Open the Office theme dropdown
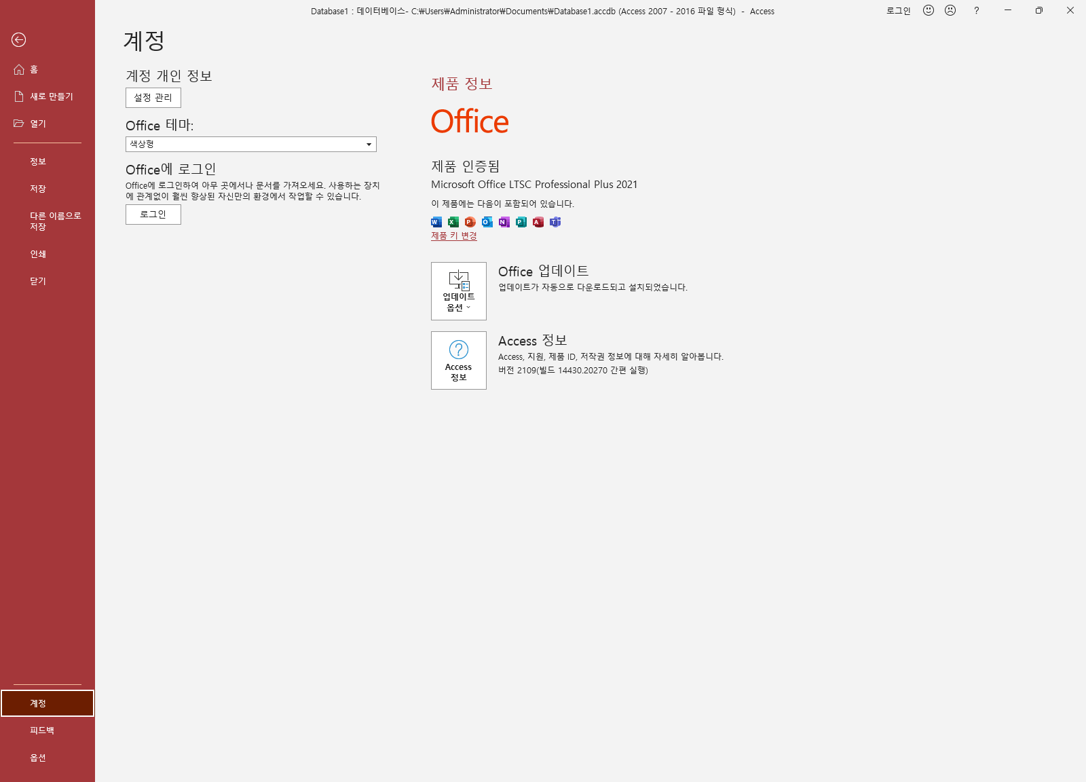The height and width of the screenshot is (782, 1086). [x=251, y=144]
